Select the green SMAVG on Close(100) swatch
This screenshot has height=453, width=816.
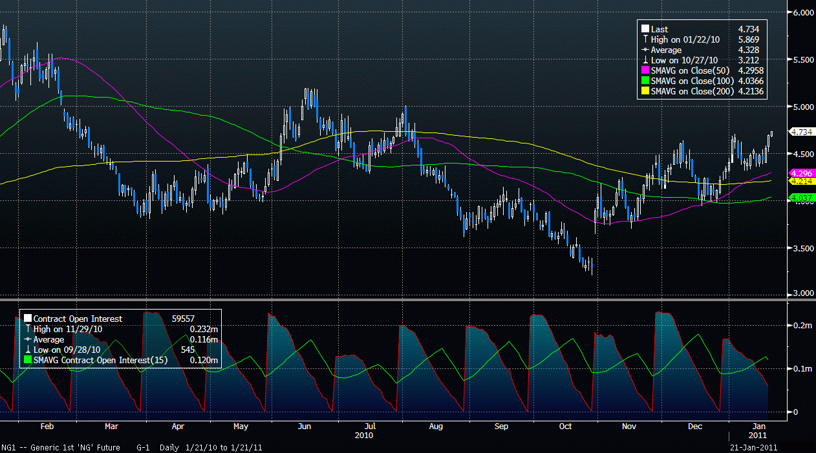tap(645, 81)
